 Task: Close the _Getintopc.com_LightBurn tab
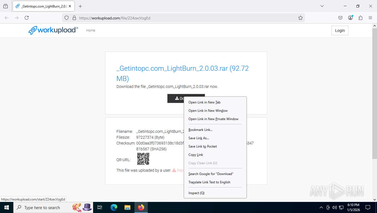[70, 6]
